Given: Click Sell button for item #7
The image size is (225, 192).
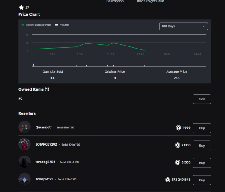Looking at the screenshot, I should tap(202, 99).
